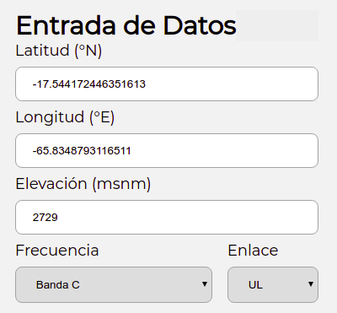Image resolution: width=337 pixels, height=313 pixels.
Task: Click the Entrada de Datos heading
Action: tap(126, 25)
